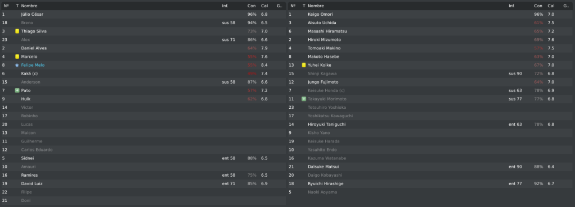Click Takayuki Morimoto's green injury icon
The width and height of the screenshot is (575, 207).
tap(304, 99)
